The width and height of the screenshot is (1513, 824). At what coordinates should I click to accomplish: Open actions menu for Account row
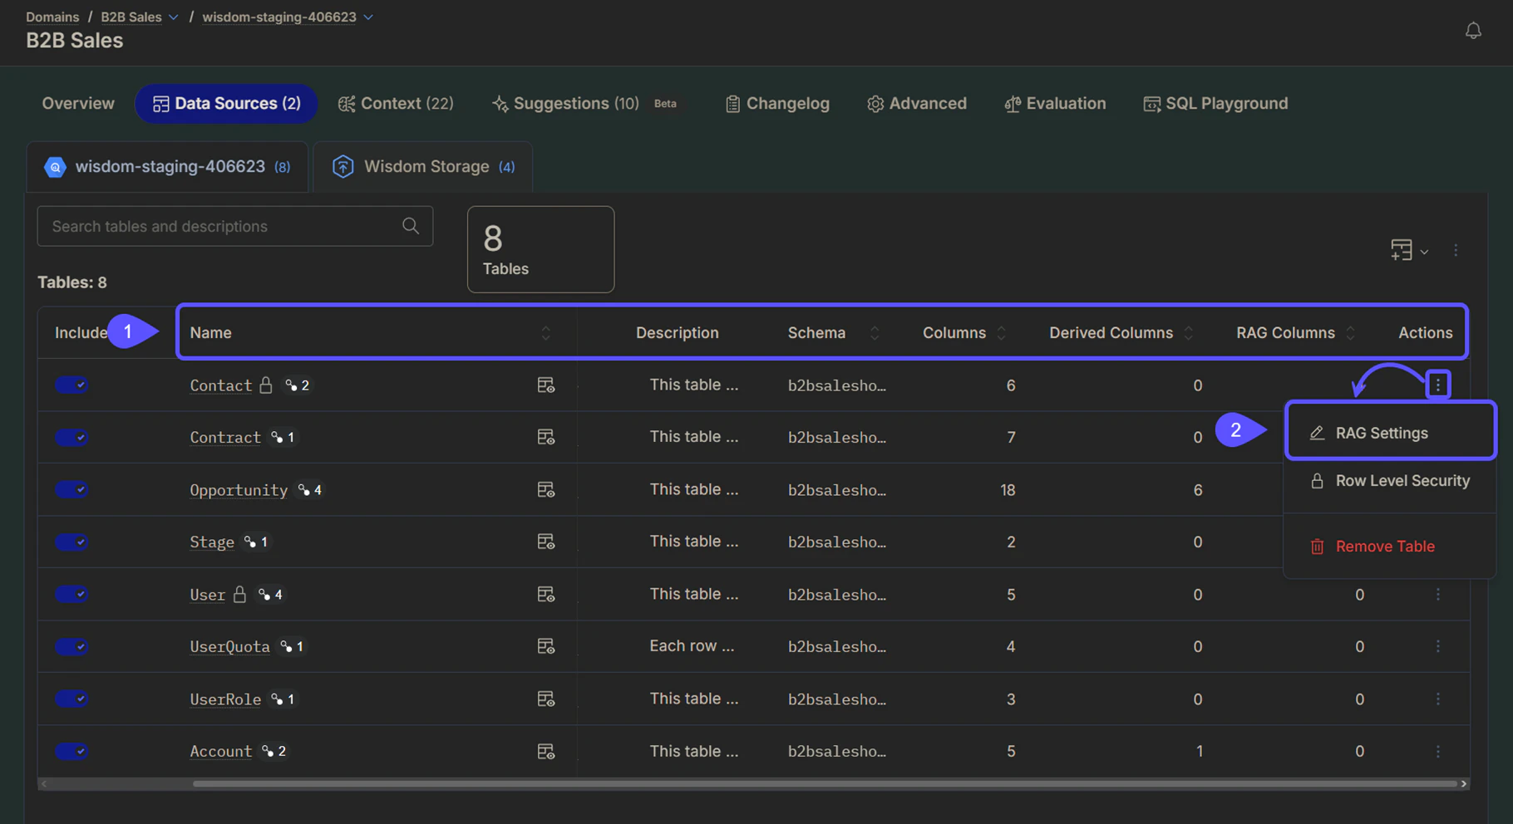1438,751
